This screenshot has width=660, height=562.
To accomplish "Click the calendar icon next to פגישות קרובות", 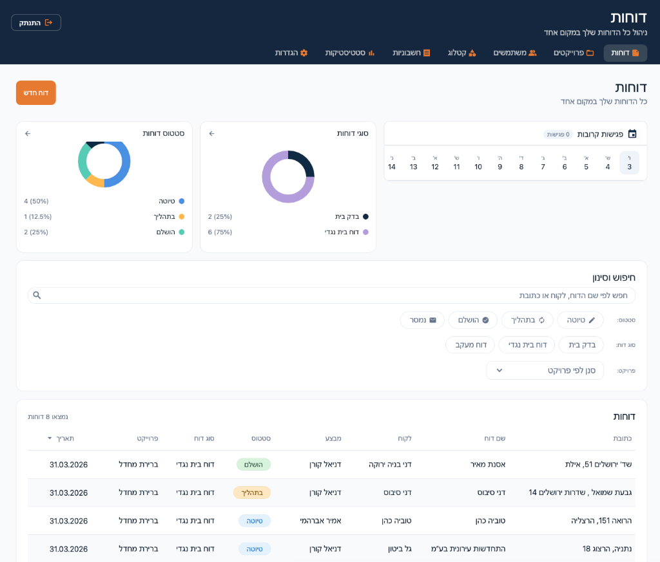I will 632,134.
